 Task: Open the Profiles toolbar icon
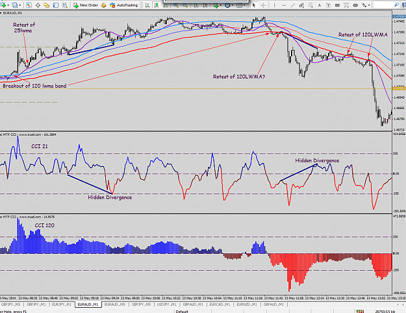(x=15, y=5)
